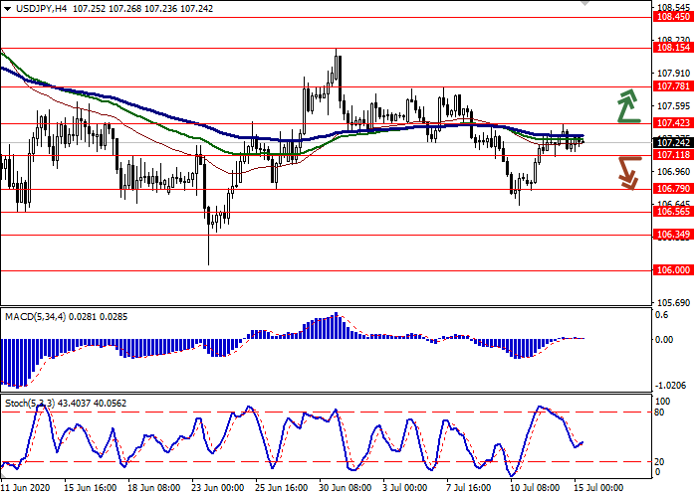This screenshot has width=697, height=497.
Task: Select the 106.790 support level label
Action: tap(674, 189)
